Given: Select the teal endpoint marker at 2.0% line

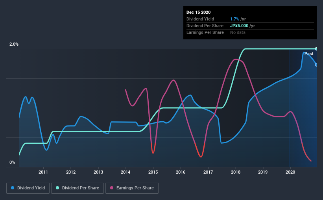Looking at the screenshot, I should tap(316, 49).
